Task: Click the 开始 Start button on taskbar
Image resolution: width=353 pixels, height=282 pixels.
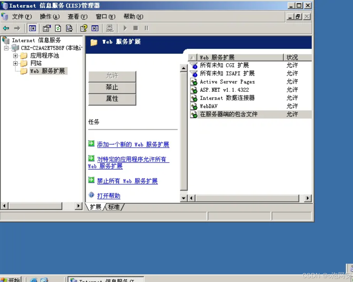Action: (11, 279)
